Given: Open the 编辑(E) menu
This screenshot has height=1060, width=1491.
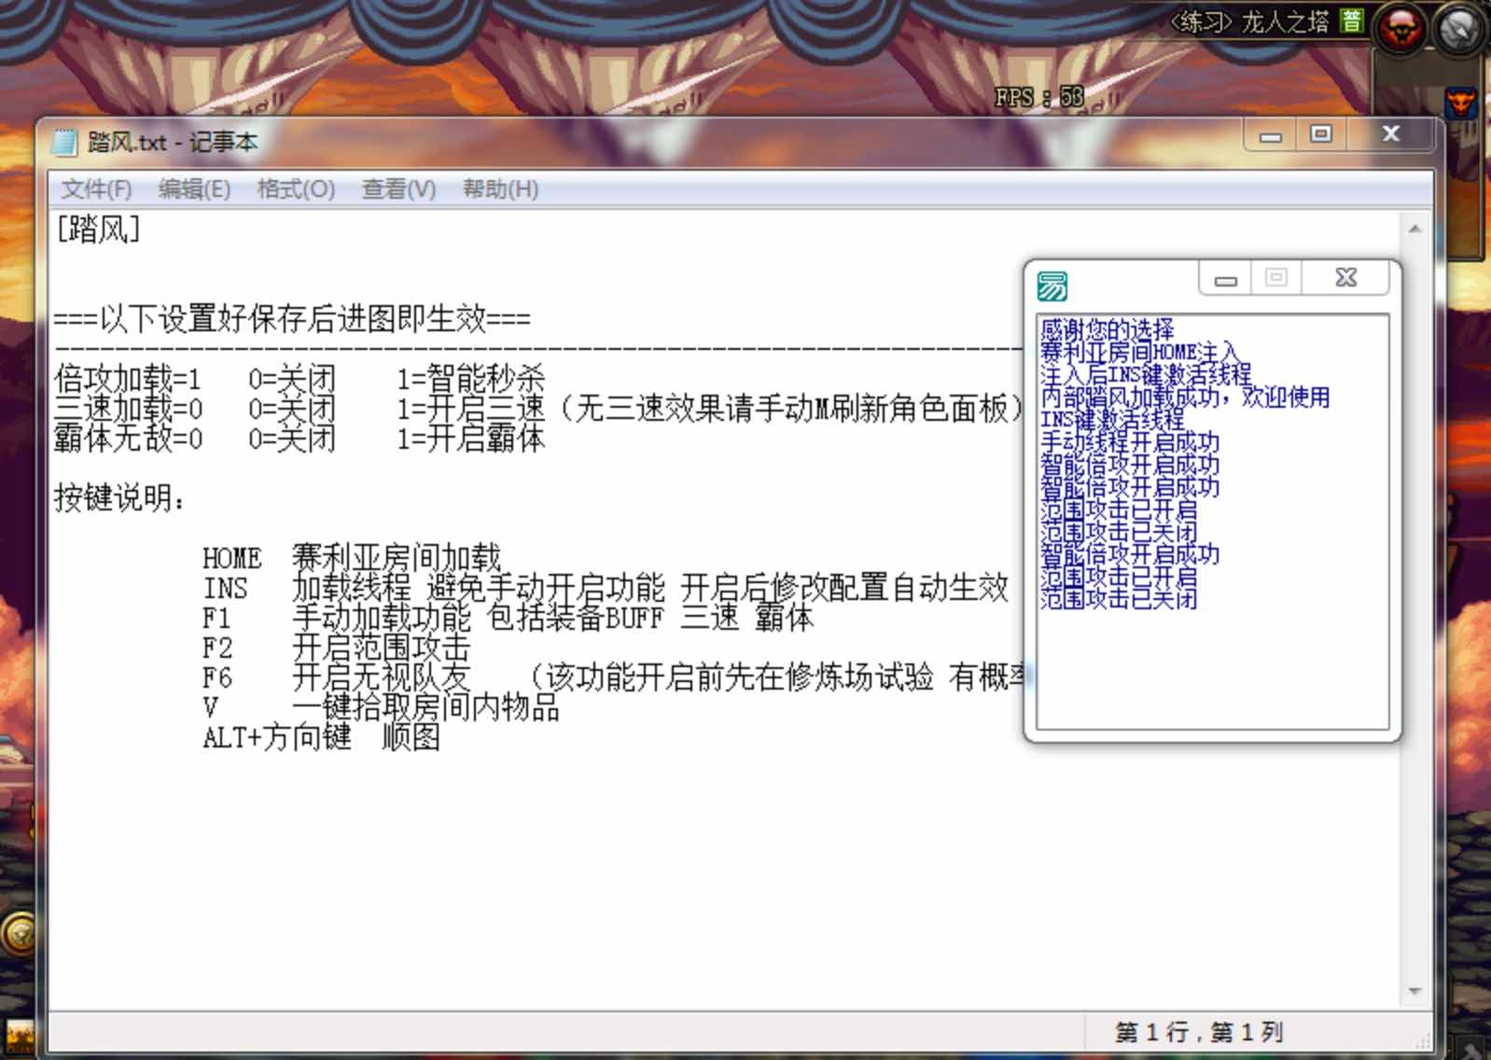Looking at the screenshot, I should coord(194,189).
